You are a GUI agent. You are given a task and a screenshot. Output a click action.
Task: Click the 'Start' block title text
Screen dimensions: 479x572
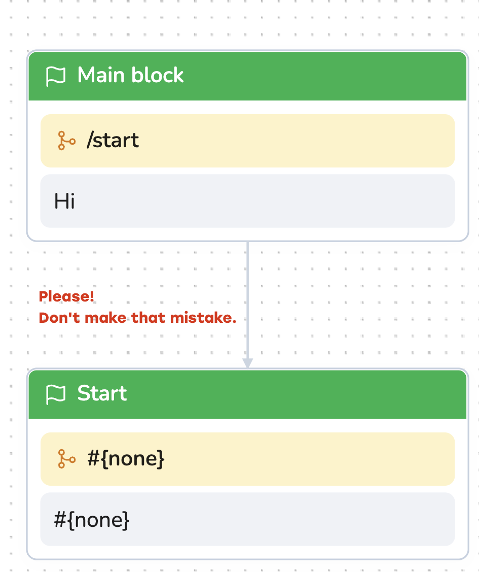coord(102,394)
